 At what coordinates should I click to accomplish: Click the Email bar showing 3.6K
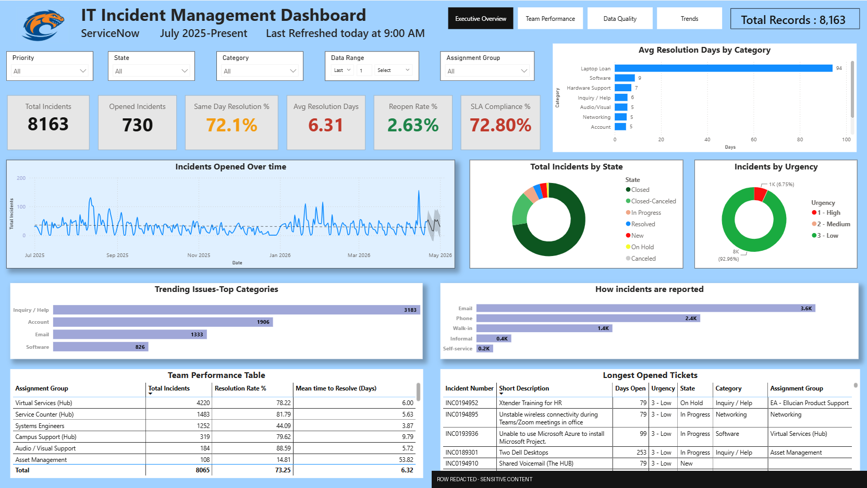[646, 309]
